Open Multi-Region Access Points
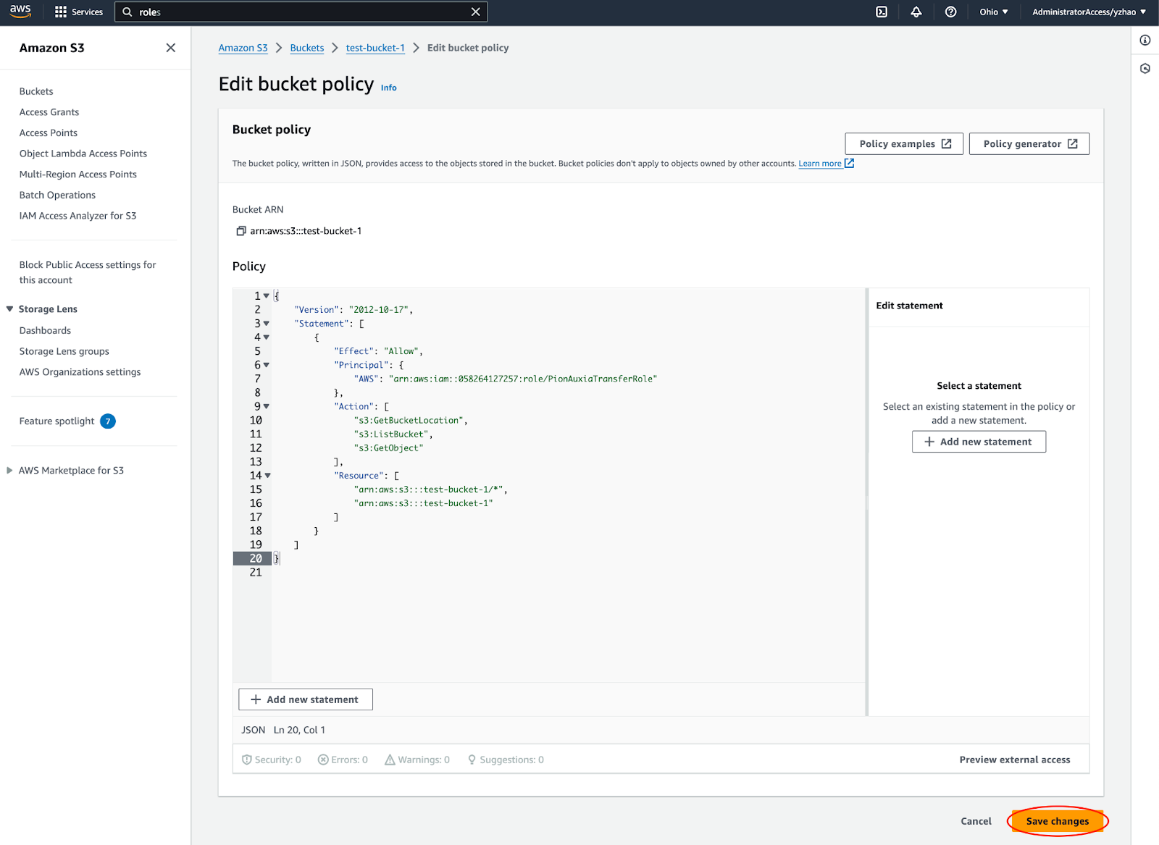Image resolution: width=1159 pixels, height=845 pixels. click(78, 175)
